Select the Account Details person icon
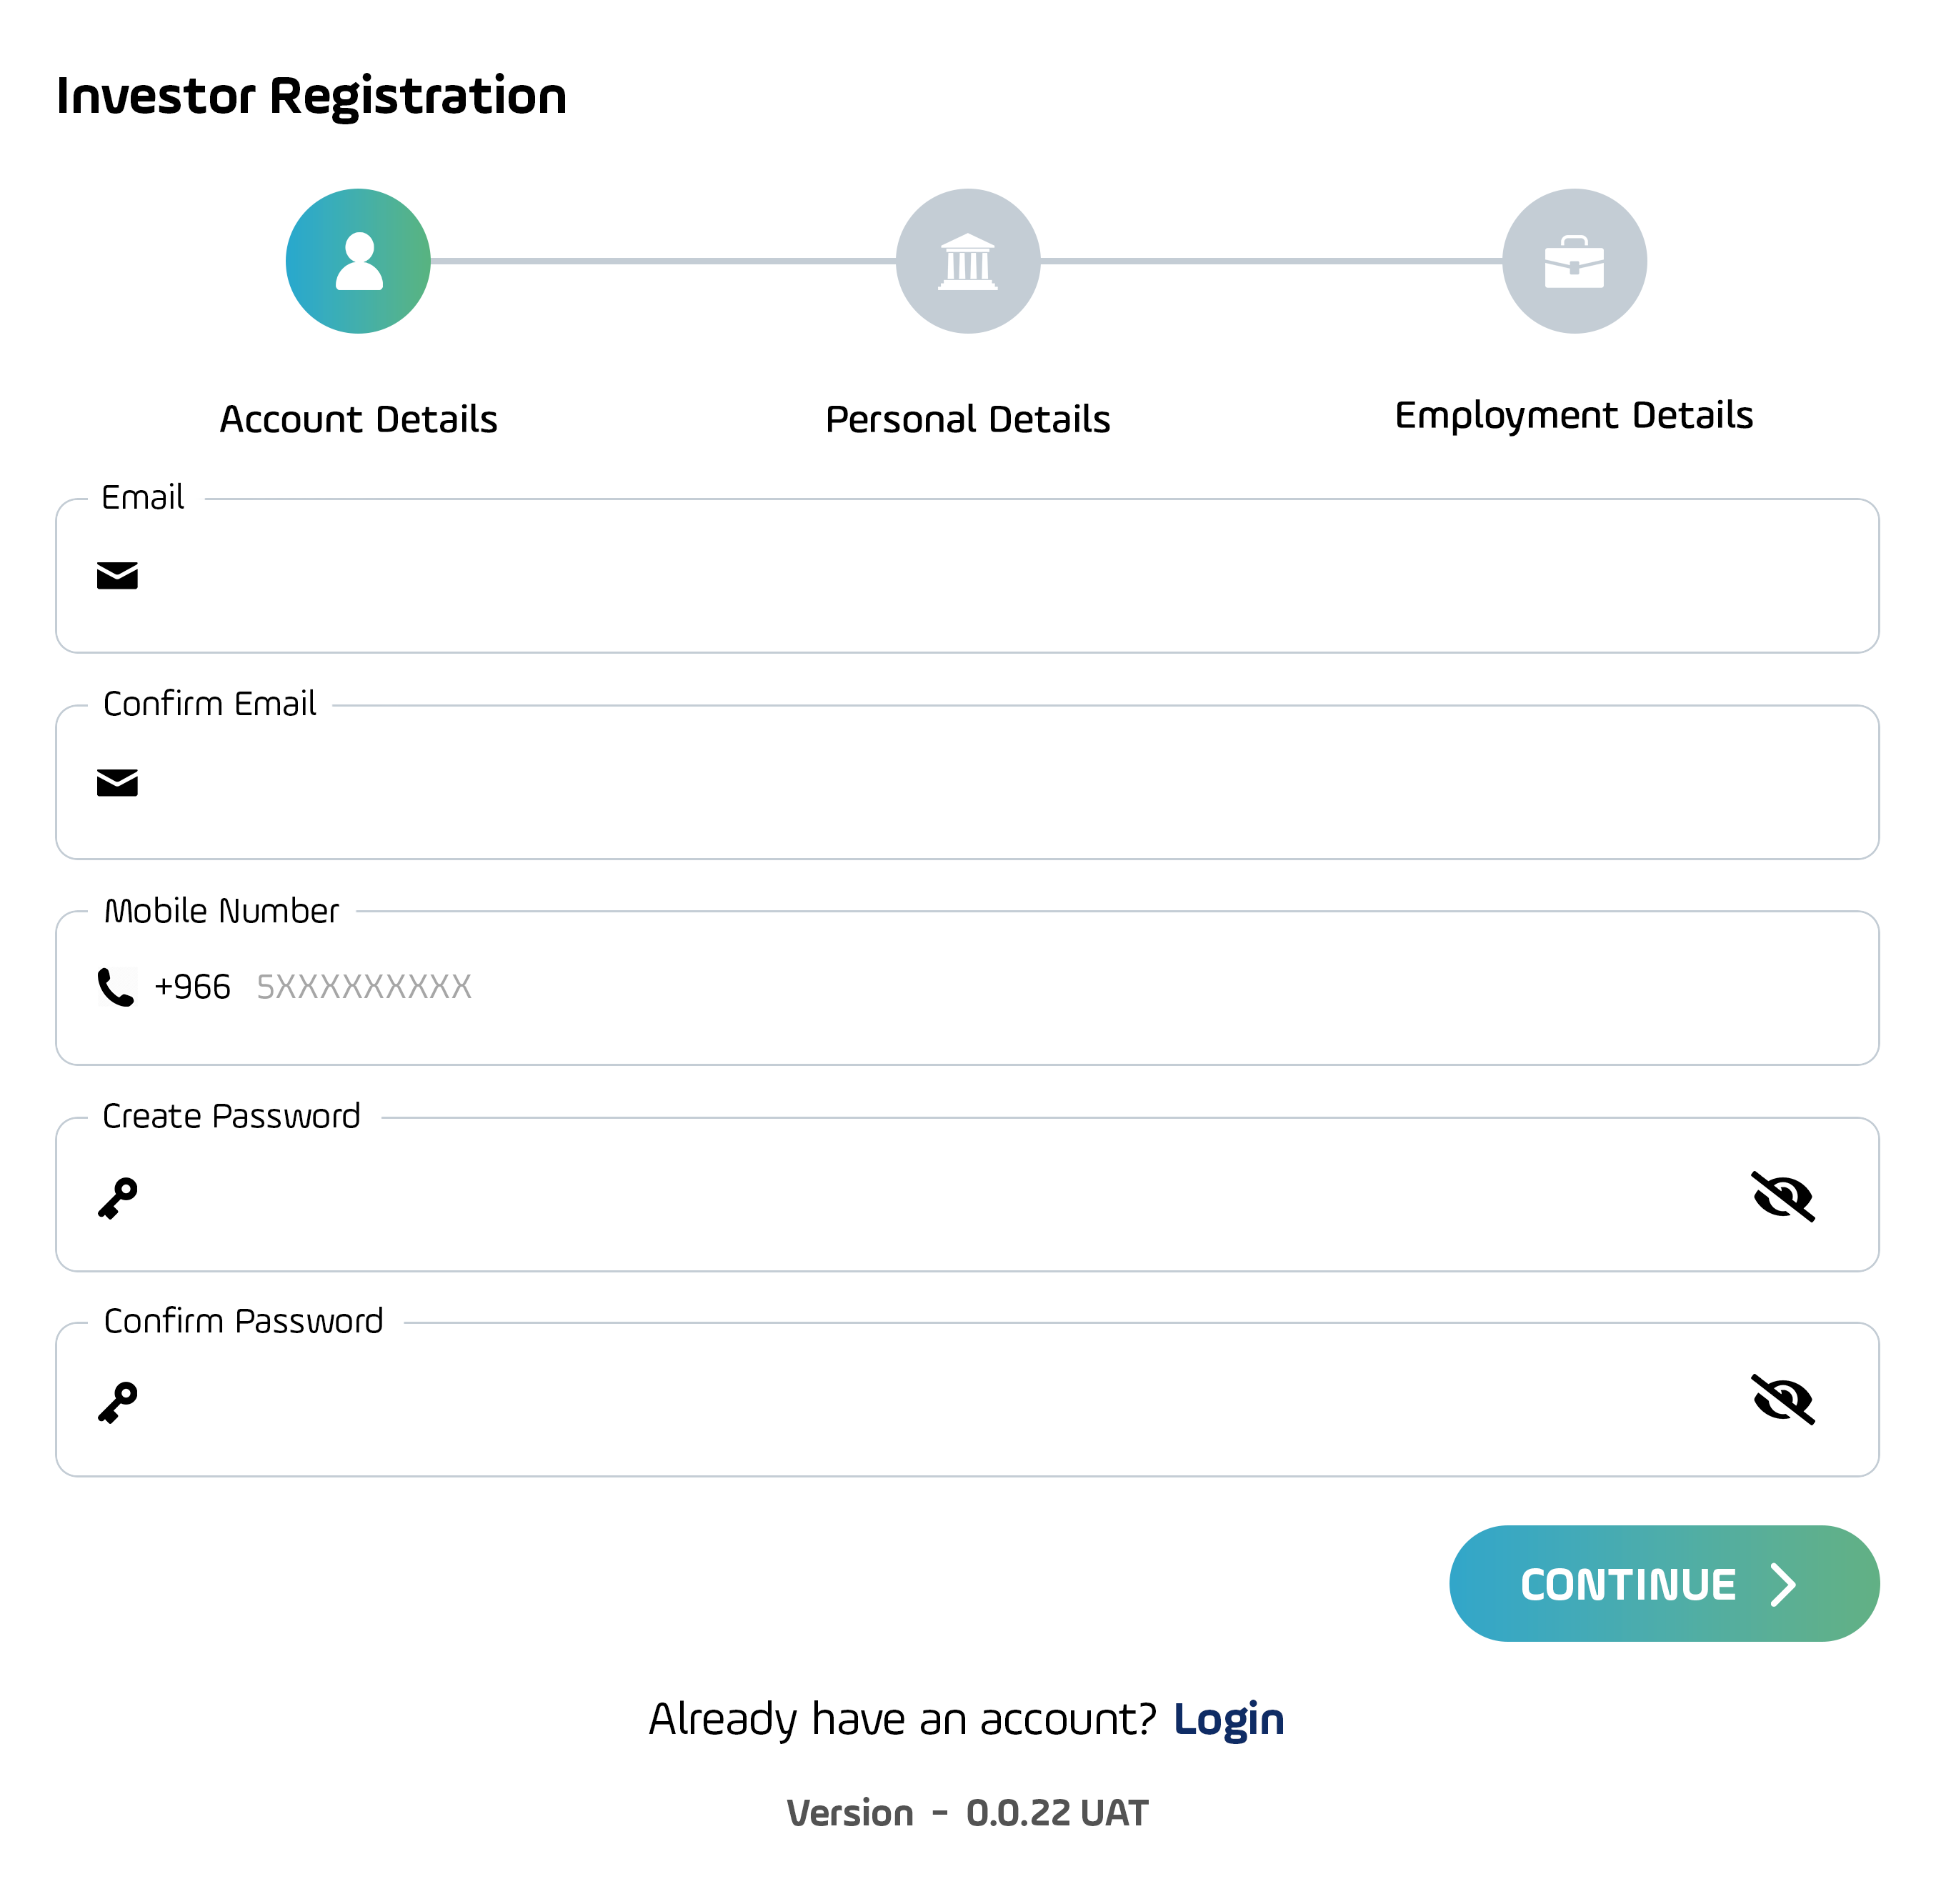 [x=360, y=261]
